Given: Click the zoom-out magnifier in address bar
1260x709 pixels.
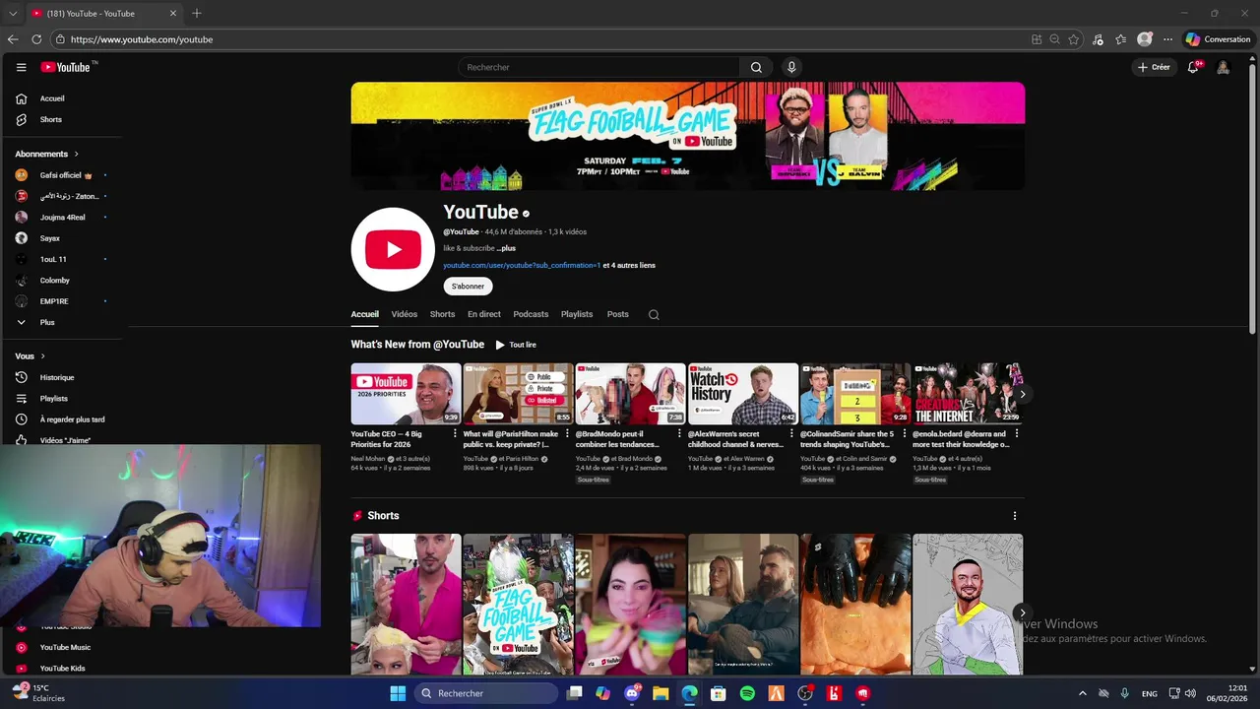Looking at the screenshot, I should click(x=1054, y=39).
